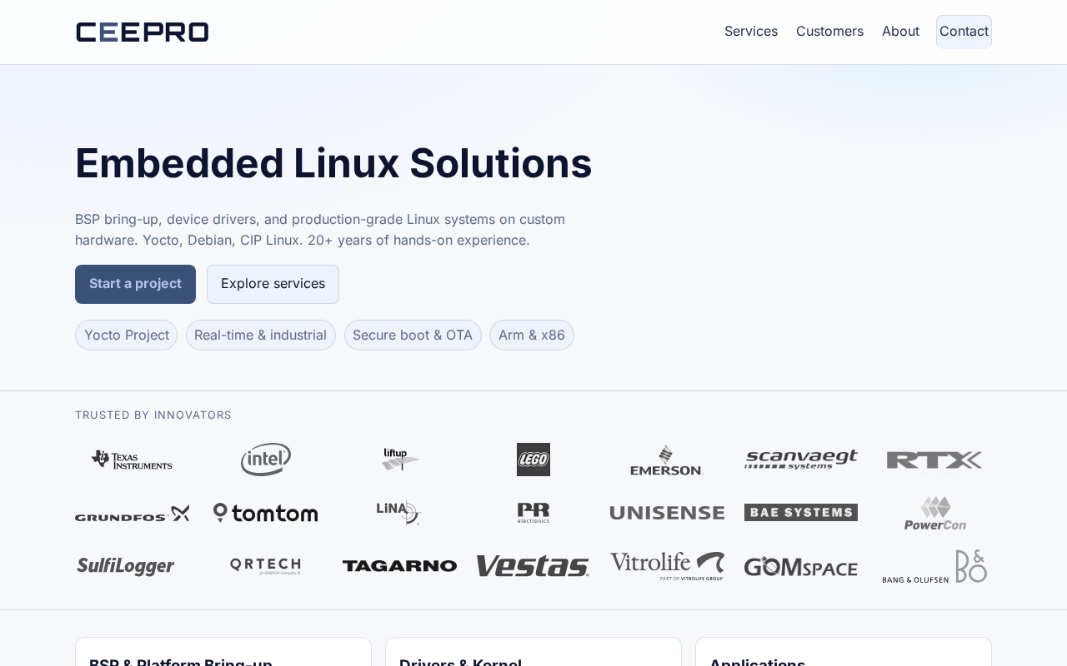Click the Scanvaegt Systems logo
1067x666 pixels.
[801, 460]
